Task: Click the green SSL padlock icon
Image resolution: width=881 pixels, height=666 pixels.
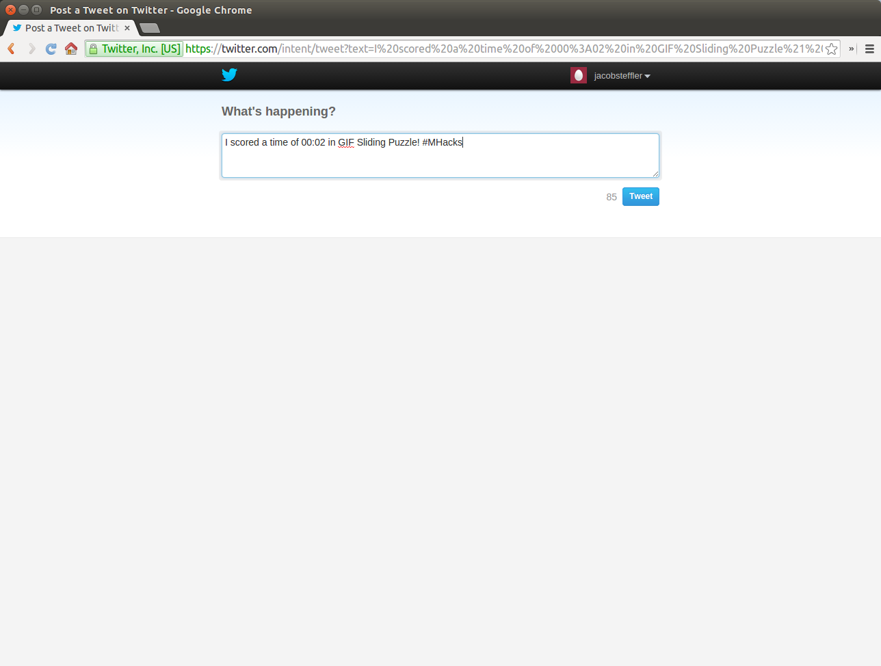Action: click(93, 49)
